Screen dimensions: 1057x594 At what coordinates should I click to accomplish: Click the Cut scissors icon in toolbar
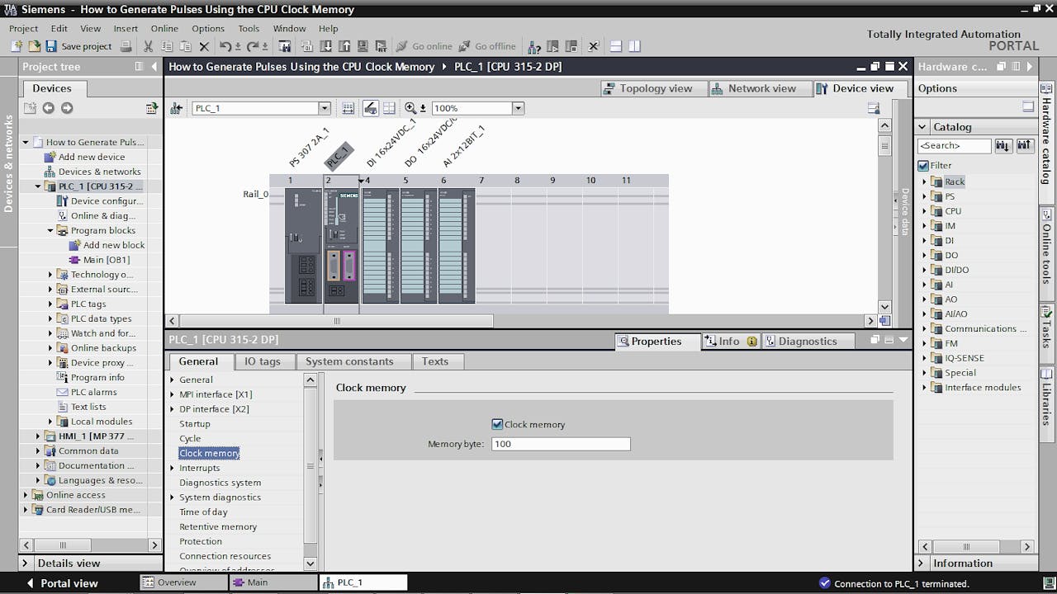(148, 47)
